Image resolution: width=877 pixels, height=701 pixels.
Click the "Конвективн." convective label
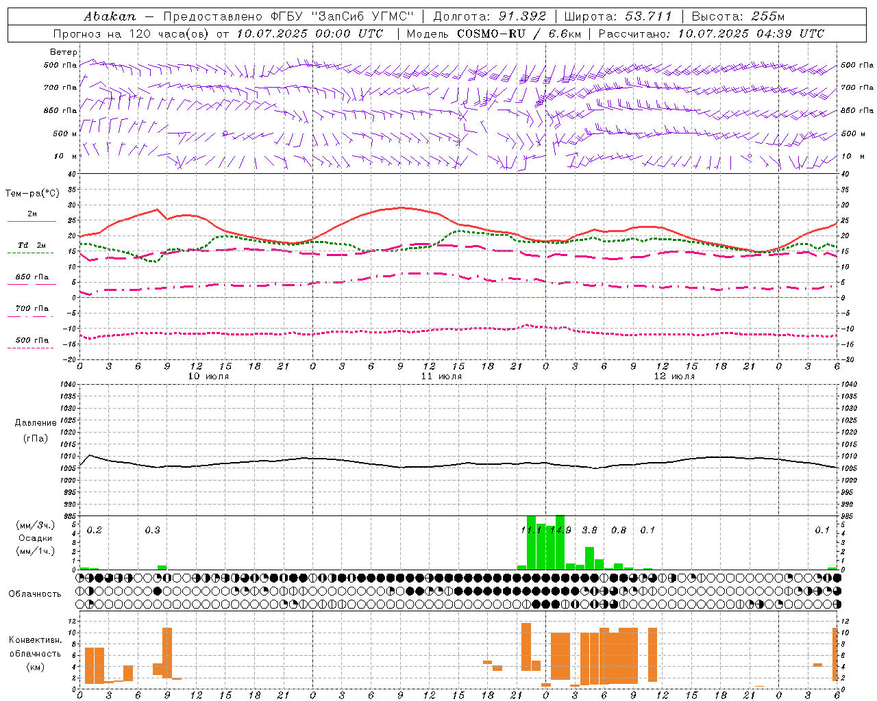tap(36, 640)
